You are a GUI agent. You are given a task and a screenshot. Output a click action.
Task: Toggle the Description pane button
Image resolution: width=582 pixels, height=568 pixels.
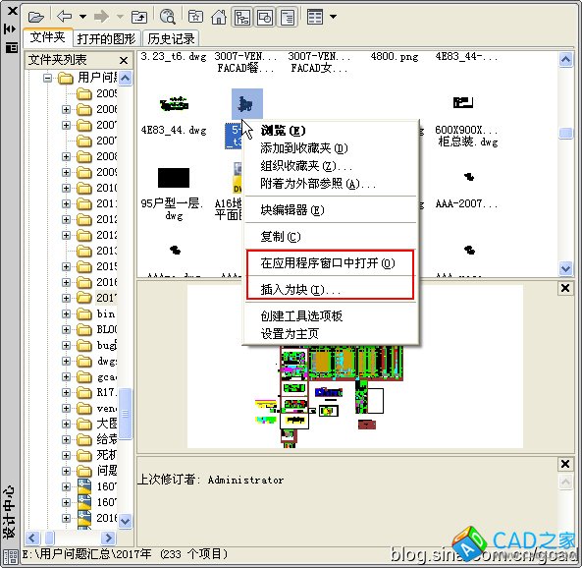[288, 17]
